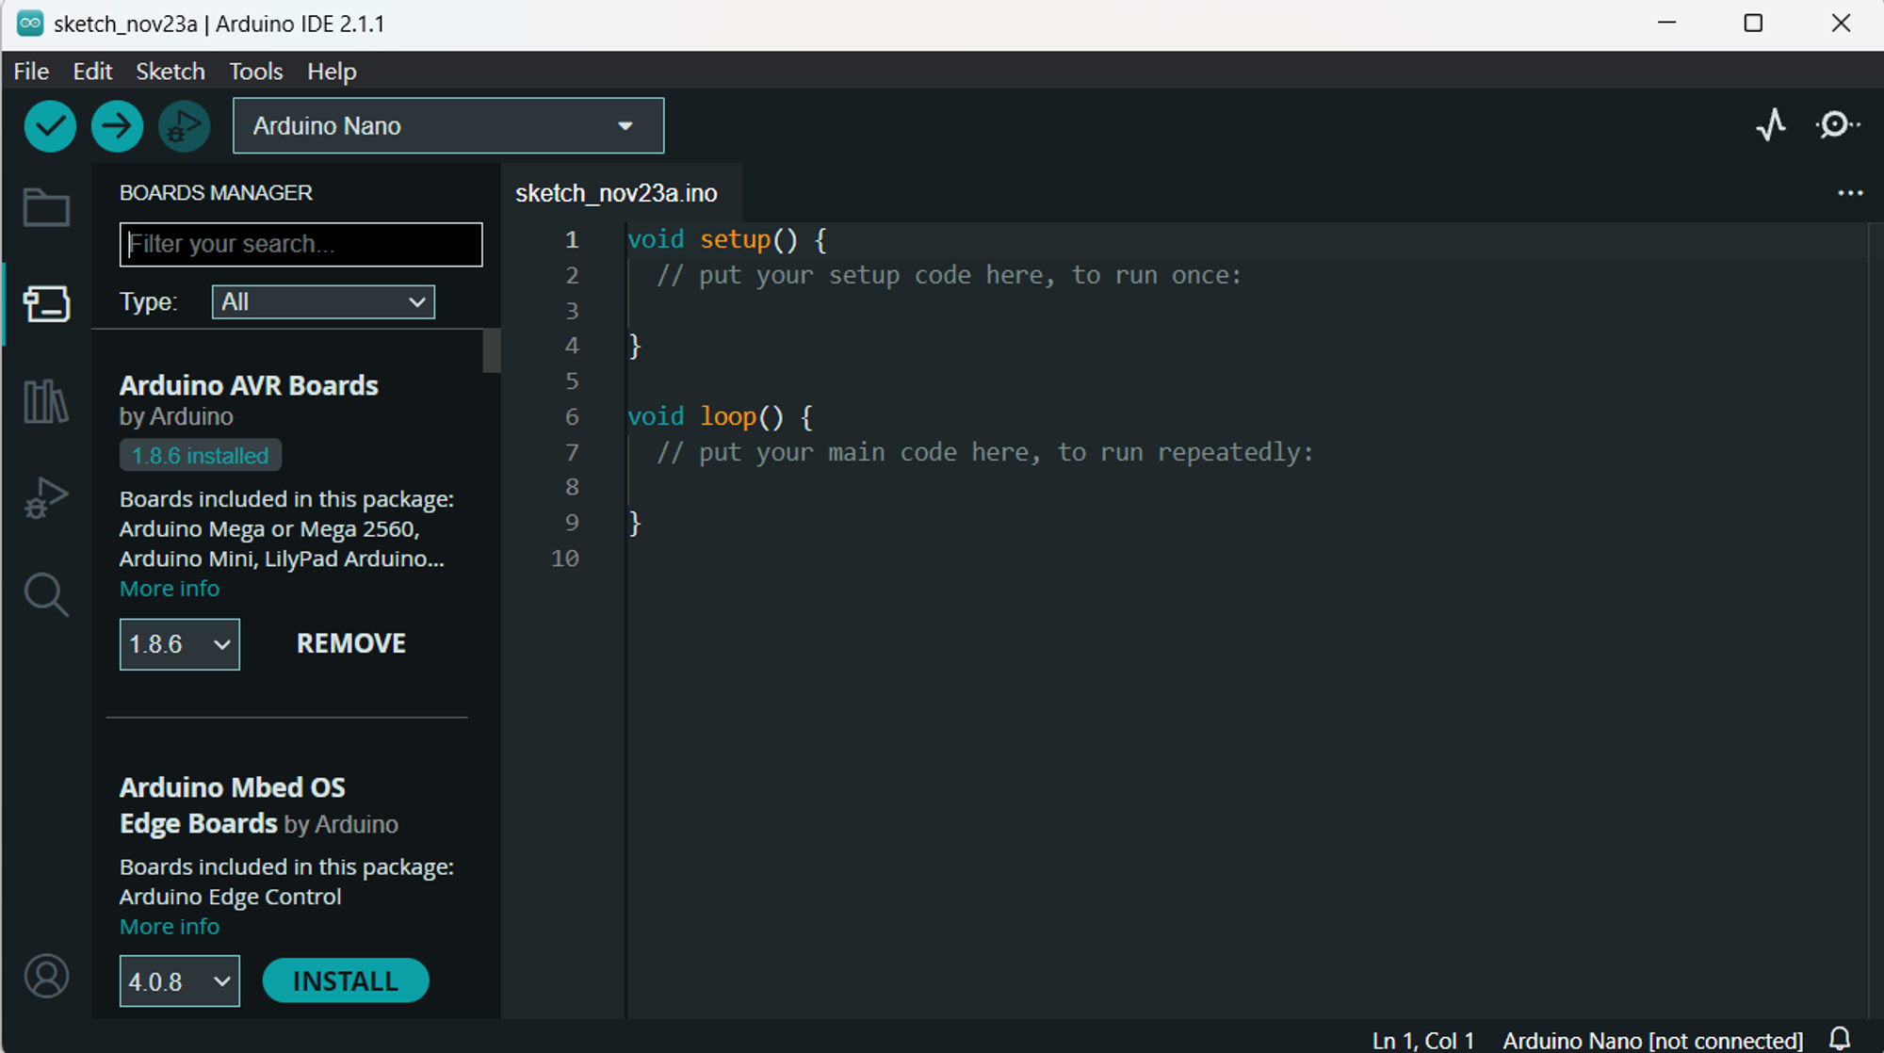The height and width of the screenshot is (1053, 1884).
Task: Expand the Type filter dropdown
Action: coord(323,302)
